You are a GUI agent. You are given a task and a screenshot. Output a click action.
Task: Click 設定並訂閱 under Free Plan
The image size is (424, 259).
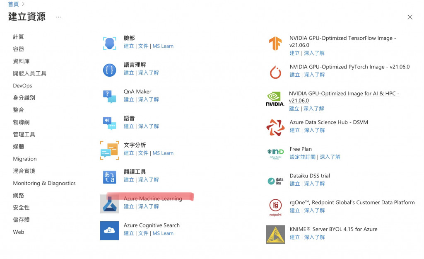(303, 157)
